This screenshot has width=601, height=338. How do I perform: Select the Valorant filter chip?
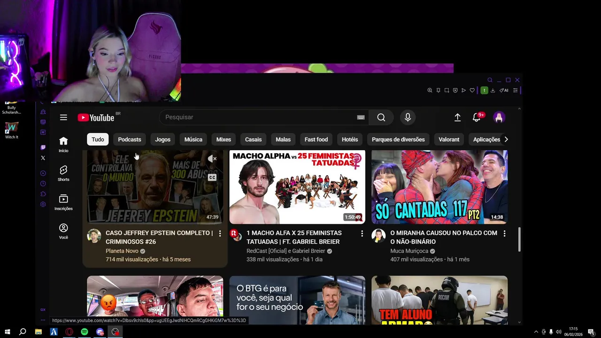[449, 139]
